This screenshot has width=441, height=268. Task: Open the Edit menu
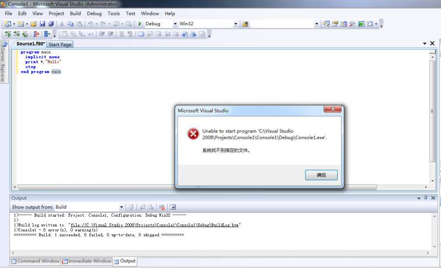22,13
